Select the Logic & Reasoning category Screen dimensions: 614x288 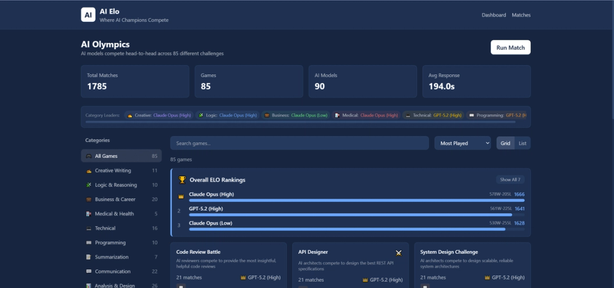click(122, 185)
